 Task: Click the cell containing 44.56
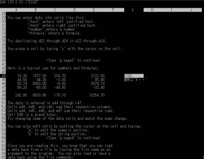tap(22, 80)
